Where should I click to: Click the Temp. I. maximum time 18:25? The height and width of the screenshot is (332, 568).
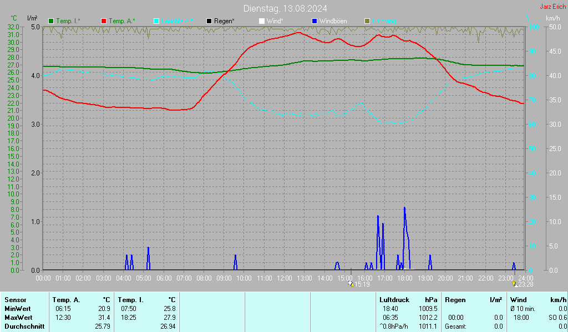pos(129,318)
